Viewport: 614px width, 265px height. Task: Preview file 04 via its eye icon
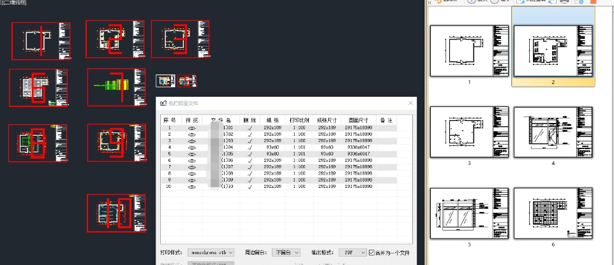click(x=192, y=147)
